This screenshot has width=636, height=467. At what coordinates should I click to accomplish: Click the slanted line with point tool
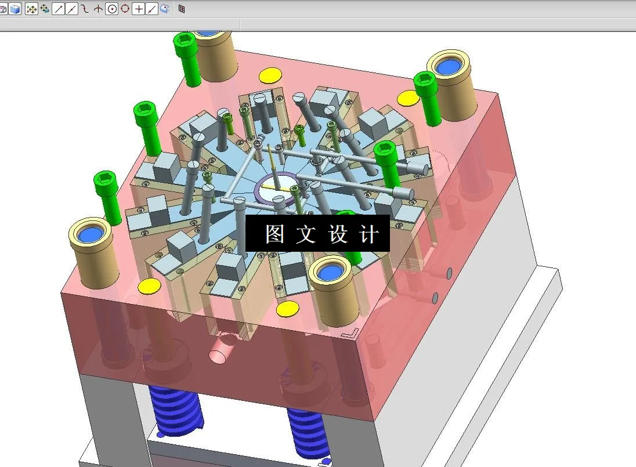pyautogui.click(x=150, y=9)
